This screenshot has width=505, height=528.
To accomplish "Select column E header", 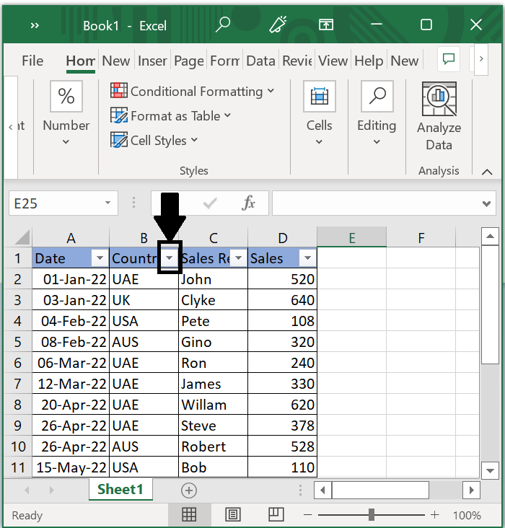I will (x=352, y=237).
